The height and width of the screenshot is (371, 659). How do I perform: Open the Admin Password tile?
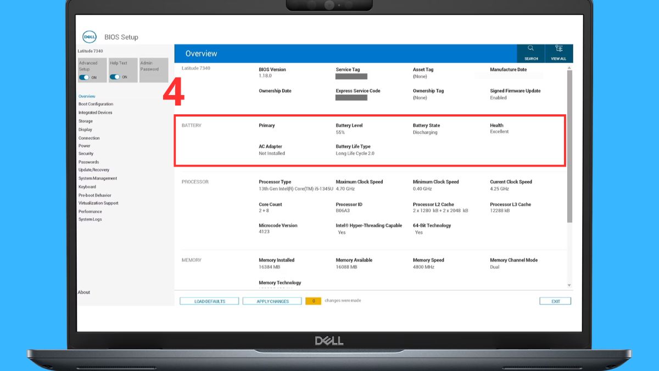point(154,70)
